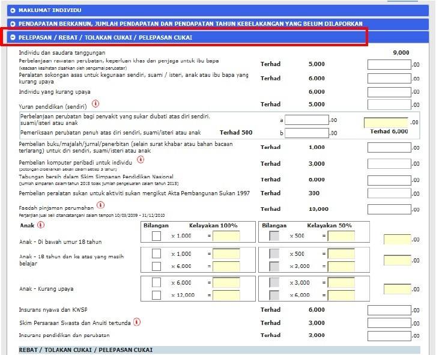Screen dimensions: 445x355
Task: Click the info icon beside Yuran pendidikan (sendiri)
Action: (x=95, y=104)
